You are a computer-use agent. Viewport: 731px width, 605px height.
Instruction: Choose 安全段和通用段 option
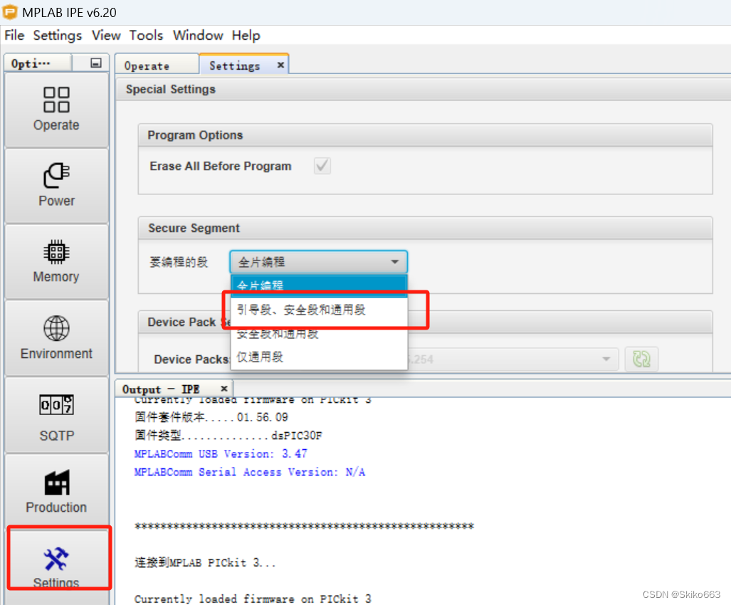click(319, 334)
